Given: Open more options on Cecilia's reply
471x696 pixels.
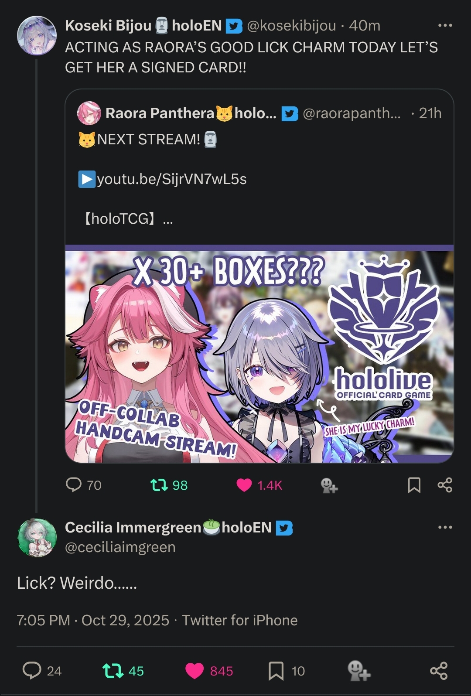Looking at the screenshot, I should click(445, 527).
